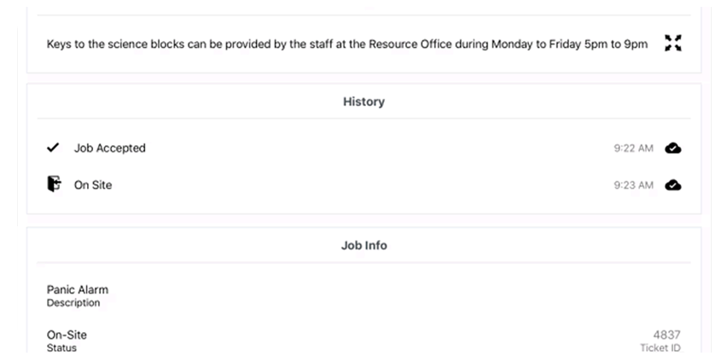Image resolution: width=727 pixels, height=362 pixels.
Task: Click the ticket ID number 4837
Action: click(666, 335)
